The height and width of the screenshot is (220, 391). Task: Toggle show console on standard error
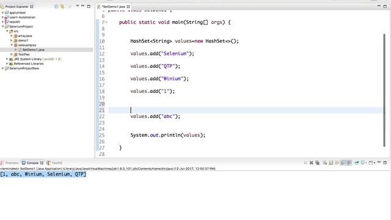tap(349, 163)
